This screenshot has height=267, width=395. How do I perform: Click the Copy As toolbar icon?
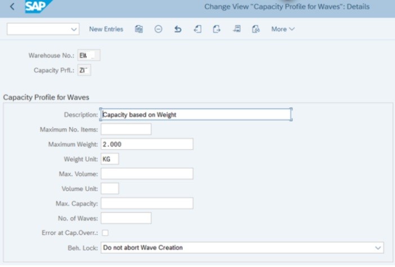coord(139,29)
